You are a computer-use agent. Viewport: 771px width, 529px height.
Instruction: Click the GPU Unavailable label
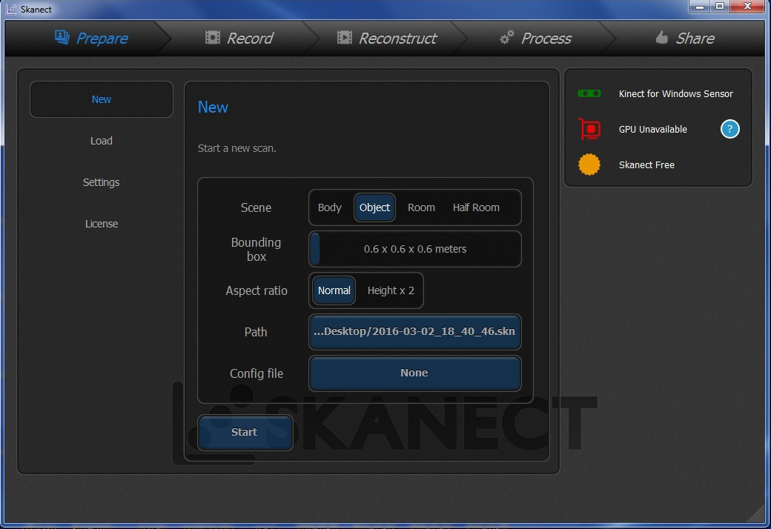click(x=653, y=130)
